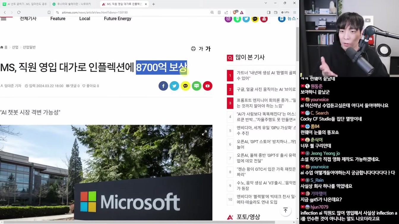Screen dimensions: 399x224
Task: Share article on KakaoTalk
Action: [185, 86]
